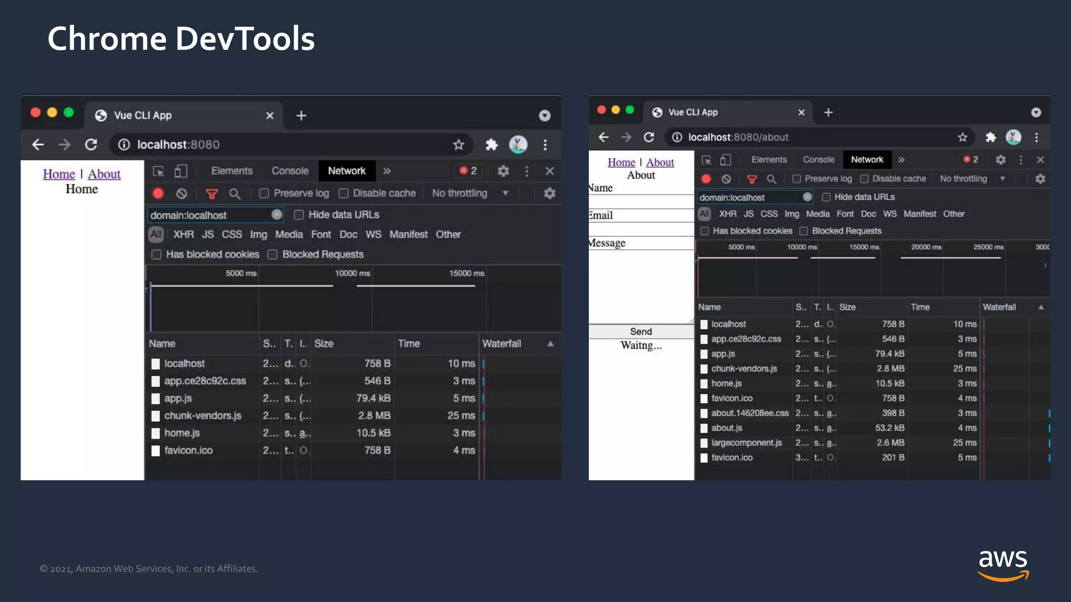The image size is (1071, 602).
Task: Open DevTools settings gear in left tab bar
Action: point(503,171)
